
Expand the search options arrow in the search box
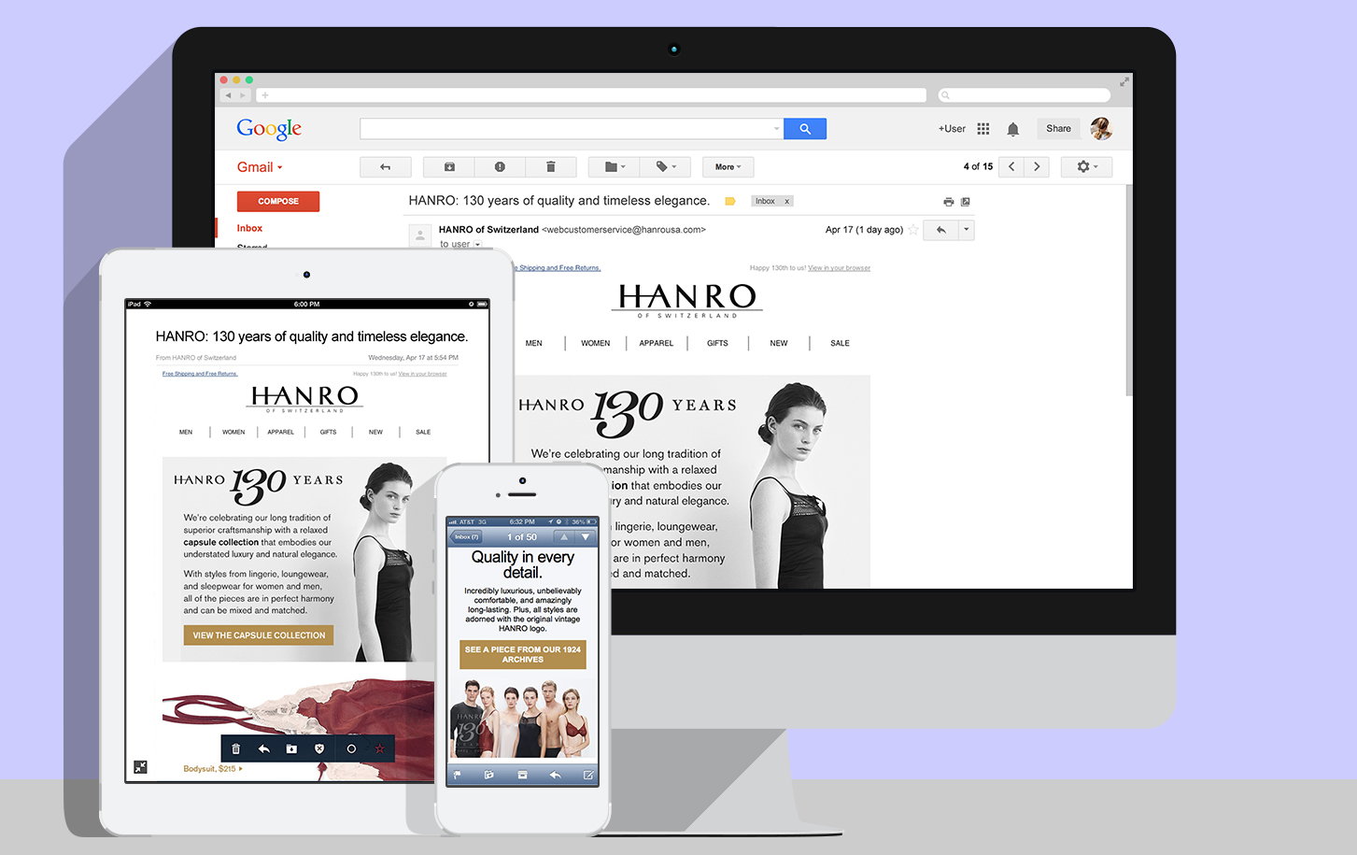point(776,129)
